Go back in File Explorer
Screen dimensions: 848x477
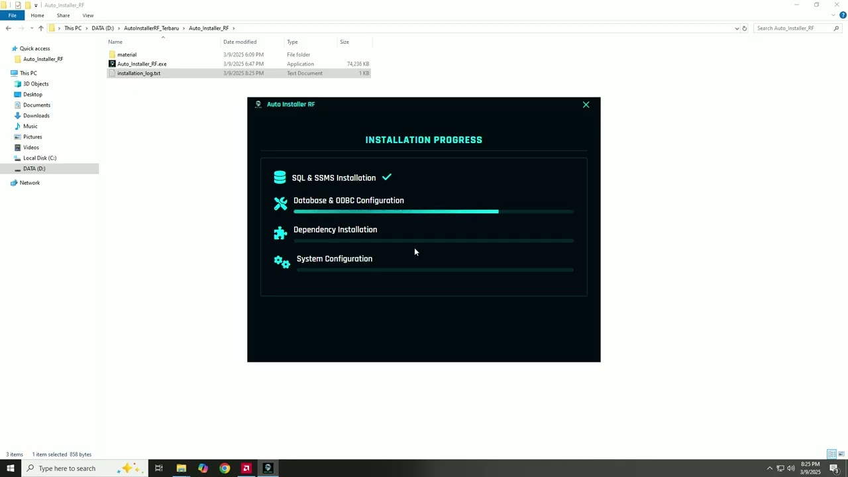click(8, 28)
